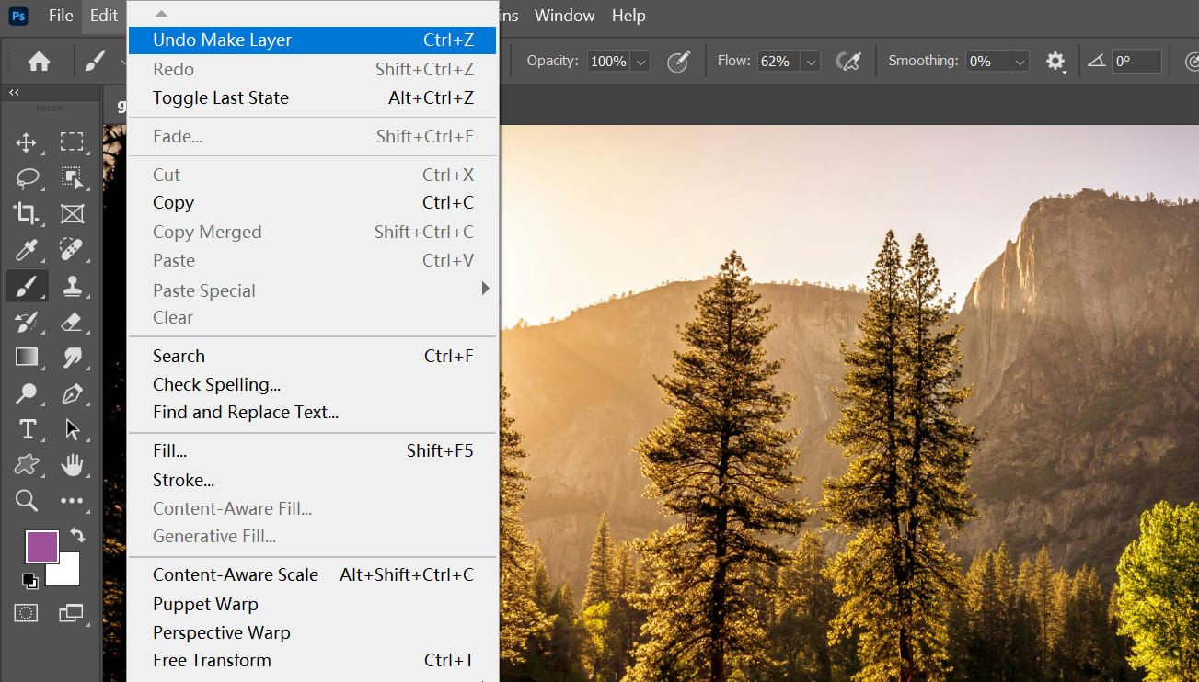Image resolution: width=1199 pixels, height=682 pixels.
Task: Select the Eraser tool
Action: pyautogui.click(x=72, y=322)
